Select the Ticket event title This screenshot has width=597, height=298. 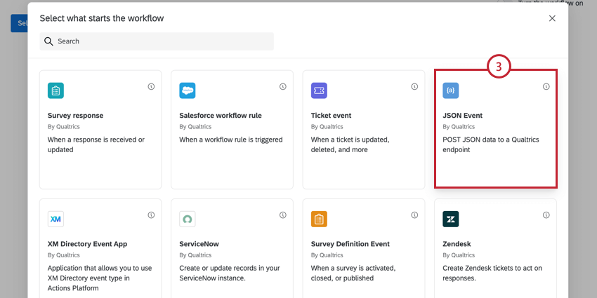(x=332, y=116)
